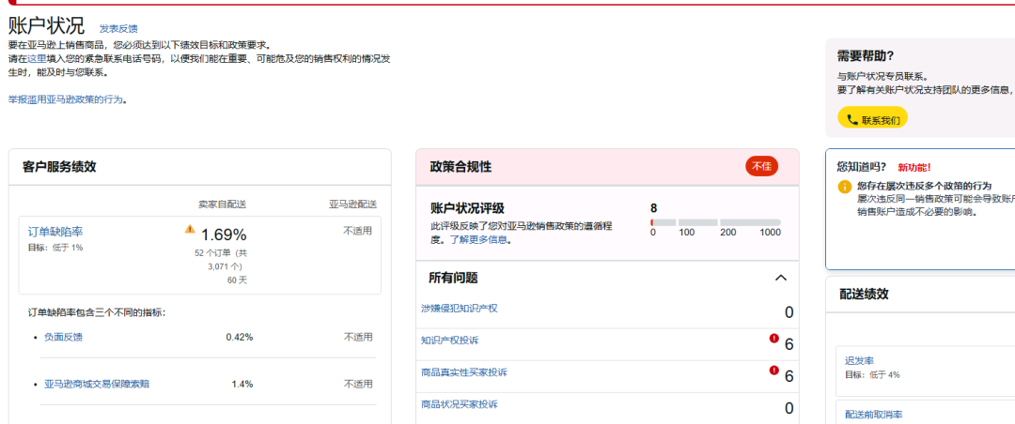
Task: Click the 需要帮助? heading
Action: [x=866, y=55]
